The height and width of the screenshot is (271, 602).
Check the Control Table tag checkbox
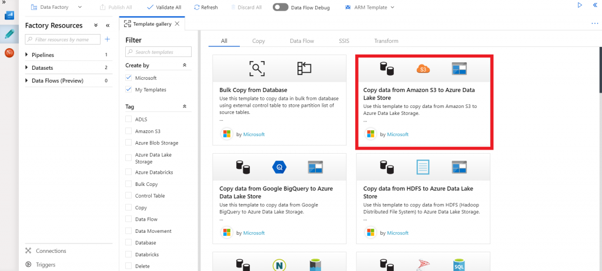(129, 195)
